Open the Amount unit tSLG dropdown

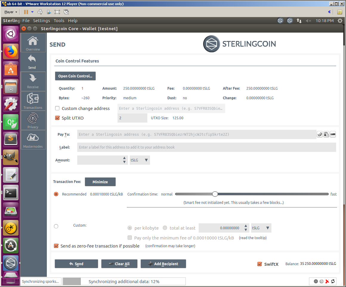pyautogui.click(x=140, y=160)
